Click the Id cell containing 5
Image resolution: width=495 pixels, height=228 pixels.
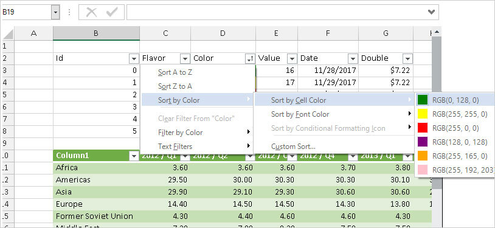(96, 131)
